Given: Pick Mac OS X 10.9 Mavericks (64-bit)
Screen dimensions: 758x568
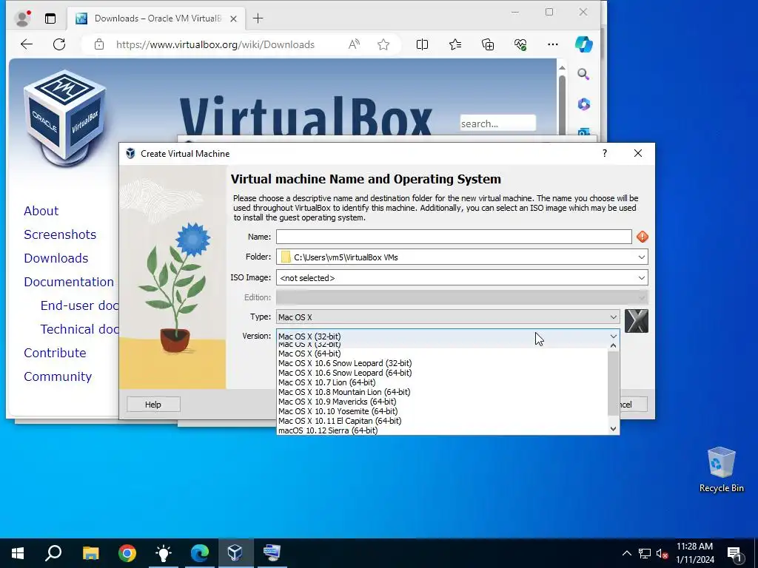Looking at the screenshot, I should pos(337,402).
